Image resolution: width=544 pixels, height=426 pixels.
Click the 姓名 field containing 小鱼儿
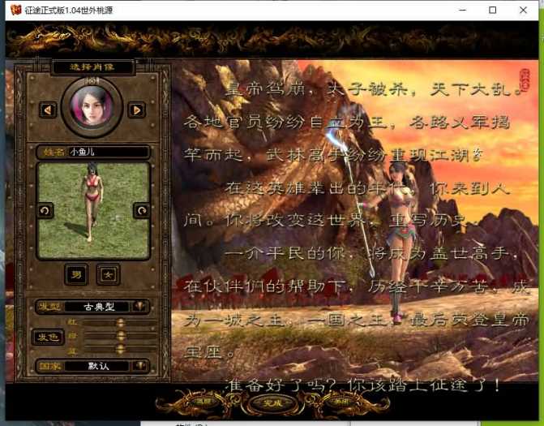coord(93,152)
